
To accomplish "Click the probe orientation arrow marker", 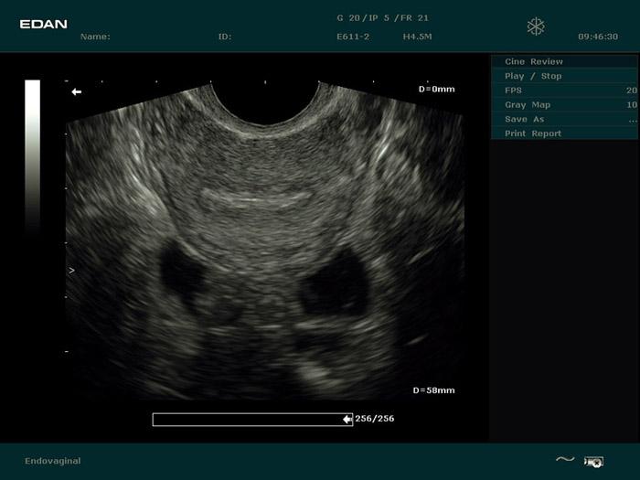I will pyautogui.click(x=77, y=91).
